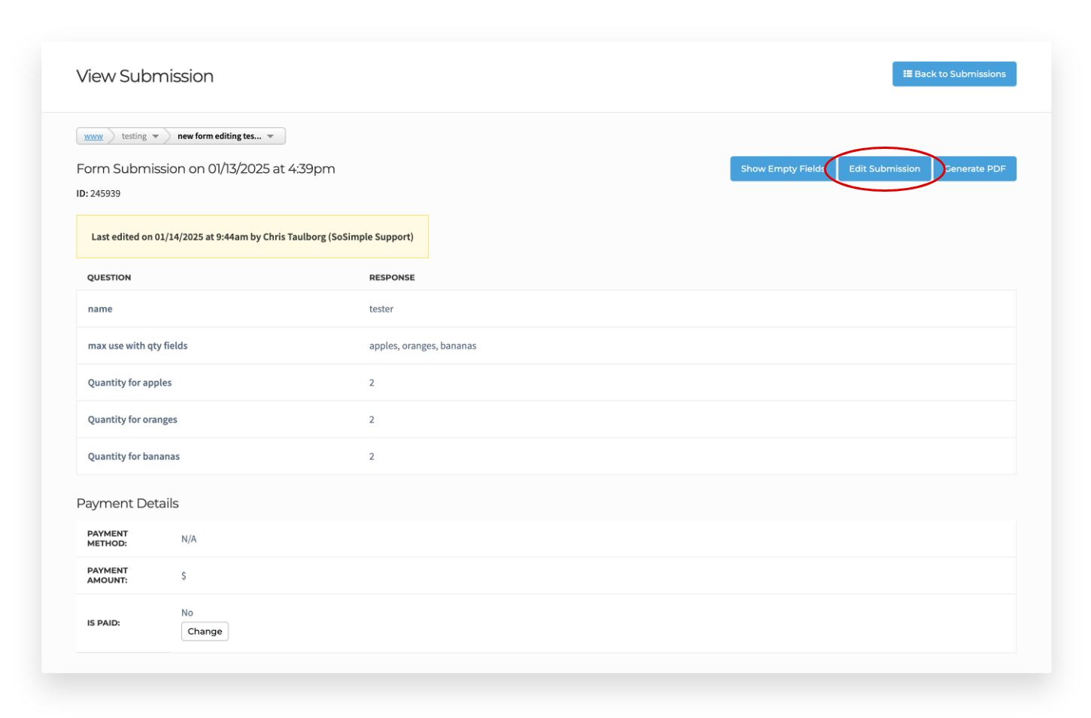Click Change next to Is Paid status
Image resolution: width=1091 pixels, height=718 pixels.
pyautogui.click(x=205, y=631)
